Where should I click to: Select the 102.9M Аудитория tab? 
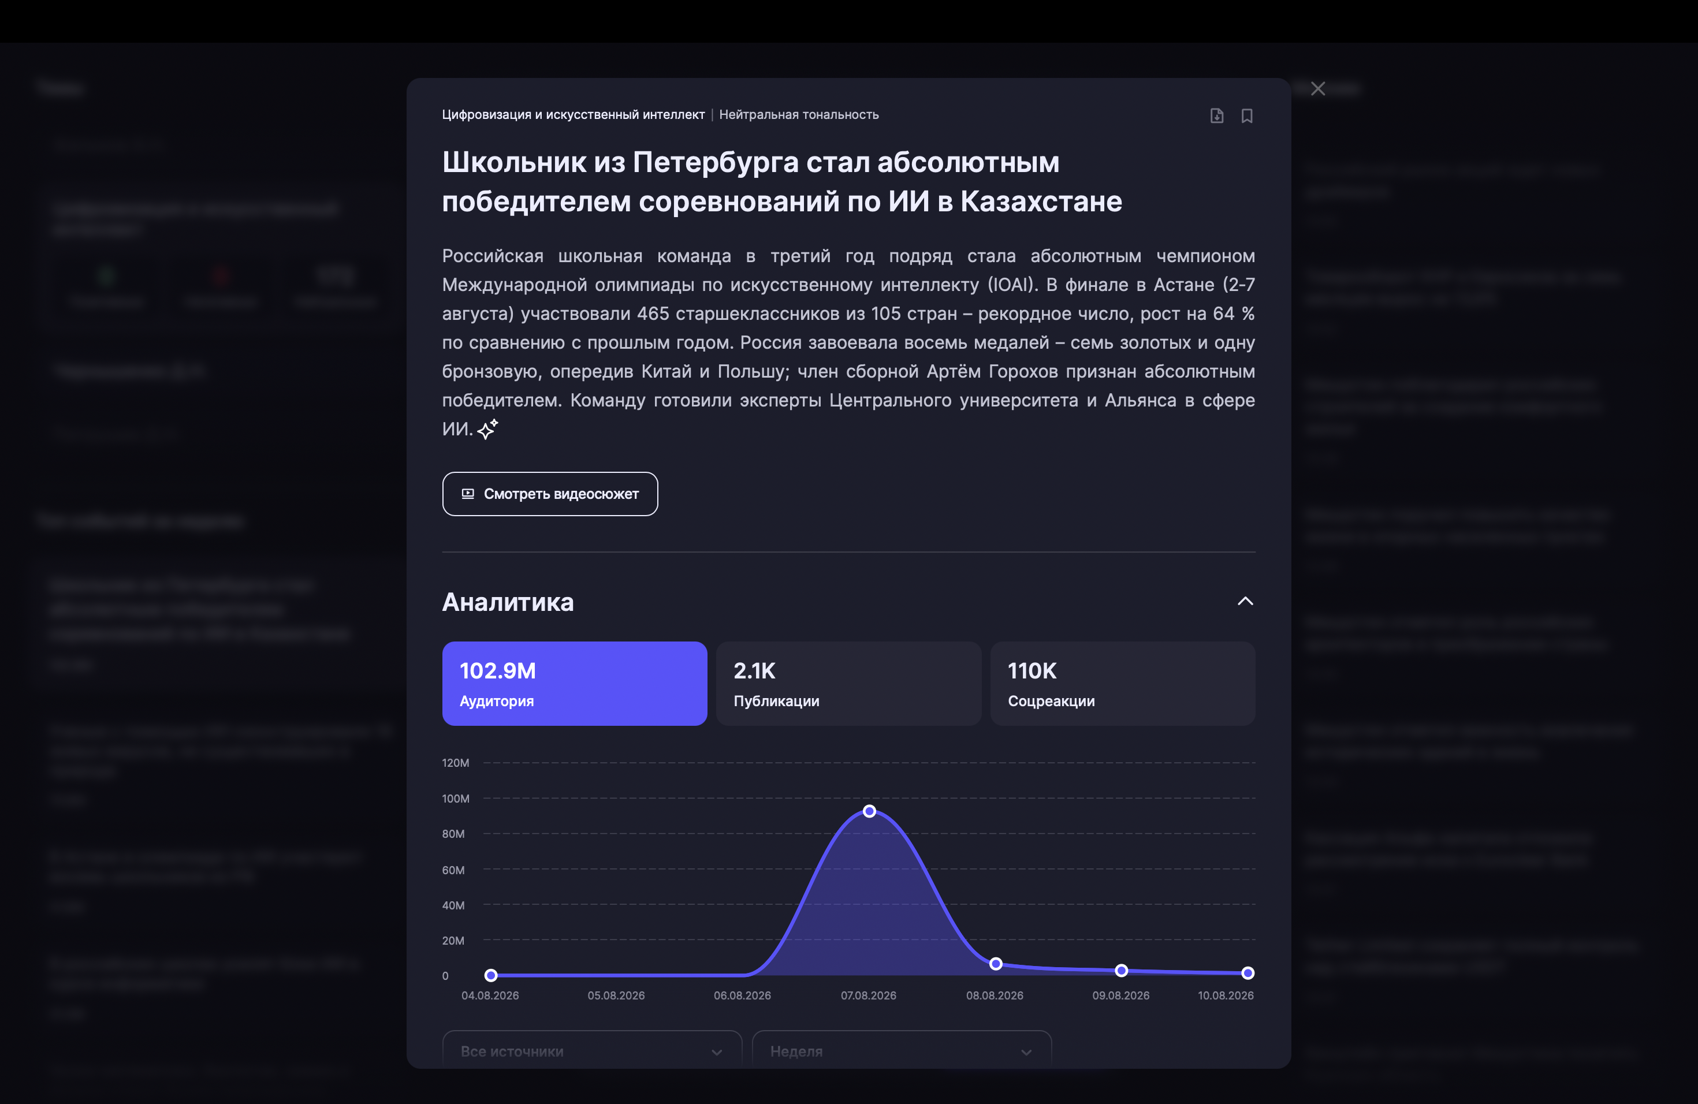[x=574, y=683]
